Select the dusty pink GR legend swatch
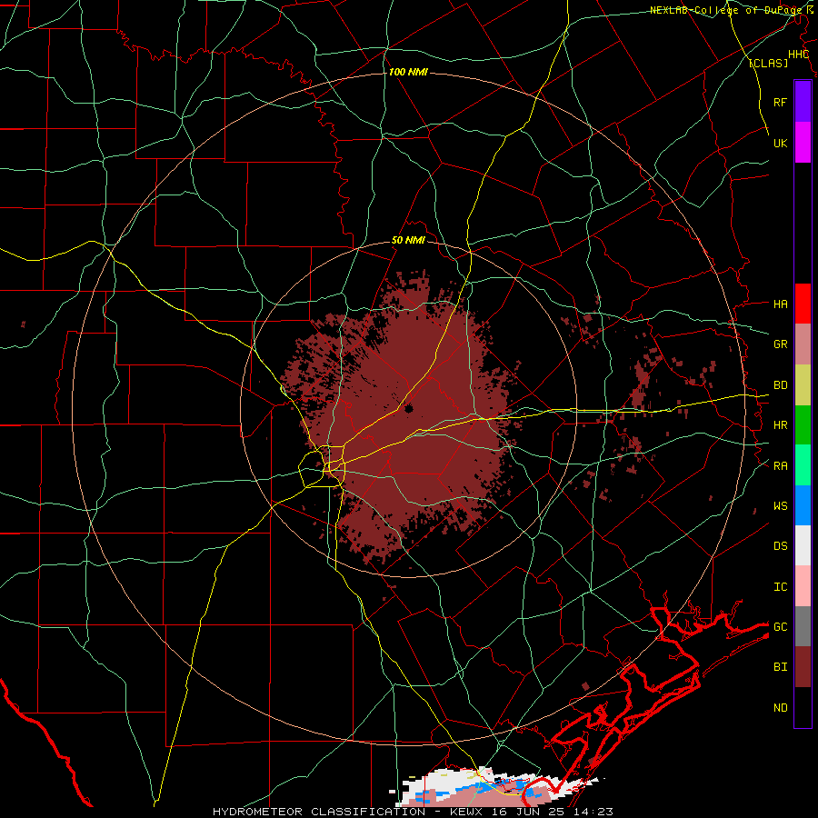This screenshot has width=818, height=818. (803, 344)
